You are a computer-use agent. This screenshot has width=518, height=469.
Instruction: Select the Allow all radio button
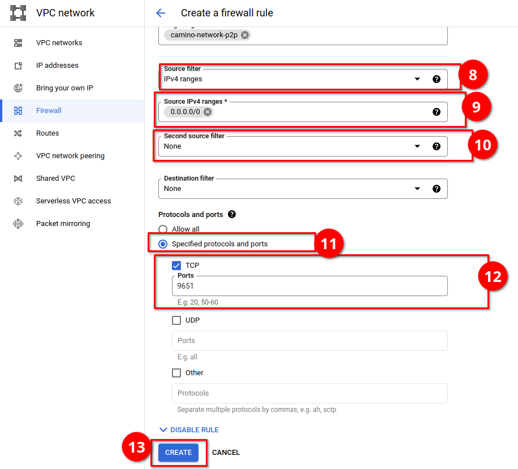(163, 229)
